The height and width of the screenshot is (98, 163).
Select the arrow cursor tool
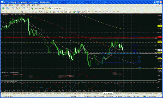[3, 12]
